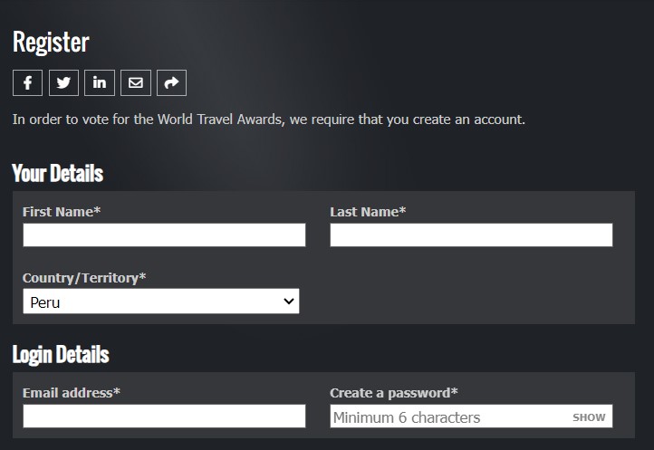Share the page on LinkedIn
This screenshot has width=654, height=450.
(100, 83)
